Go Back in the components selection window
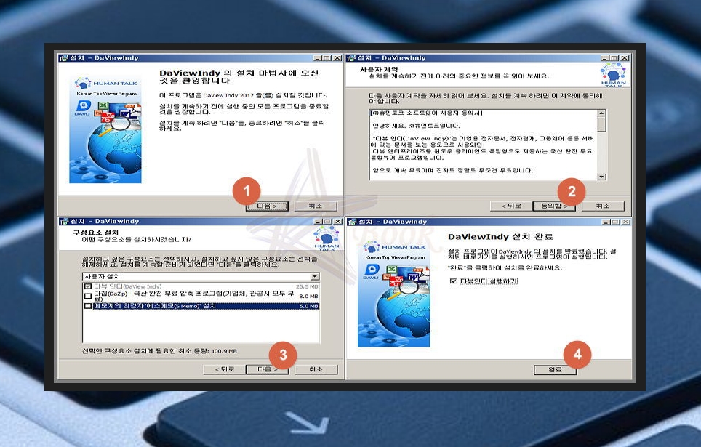Image resolution: width=701 pixels, height=447 pixels. (225, 370)
